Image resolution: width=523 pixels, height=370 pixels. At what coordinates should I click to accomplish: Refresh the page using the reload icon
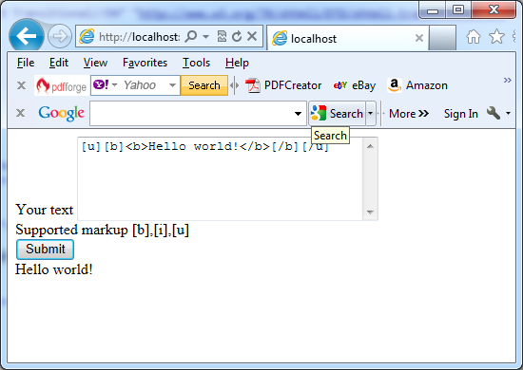[237, 36]
